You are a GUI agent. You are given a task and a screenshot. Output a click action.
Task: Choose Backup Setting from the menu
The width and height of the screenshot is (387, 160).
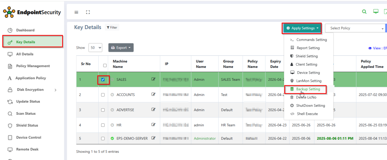[x=308, y=89]
